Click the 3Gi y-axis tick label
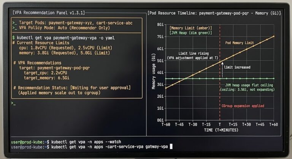Screen dimensions: 292x159 (160, 84)
